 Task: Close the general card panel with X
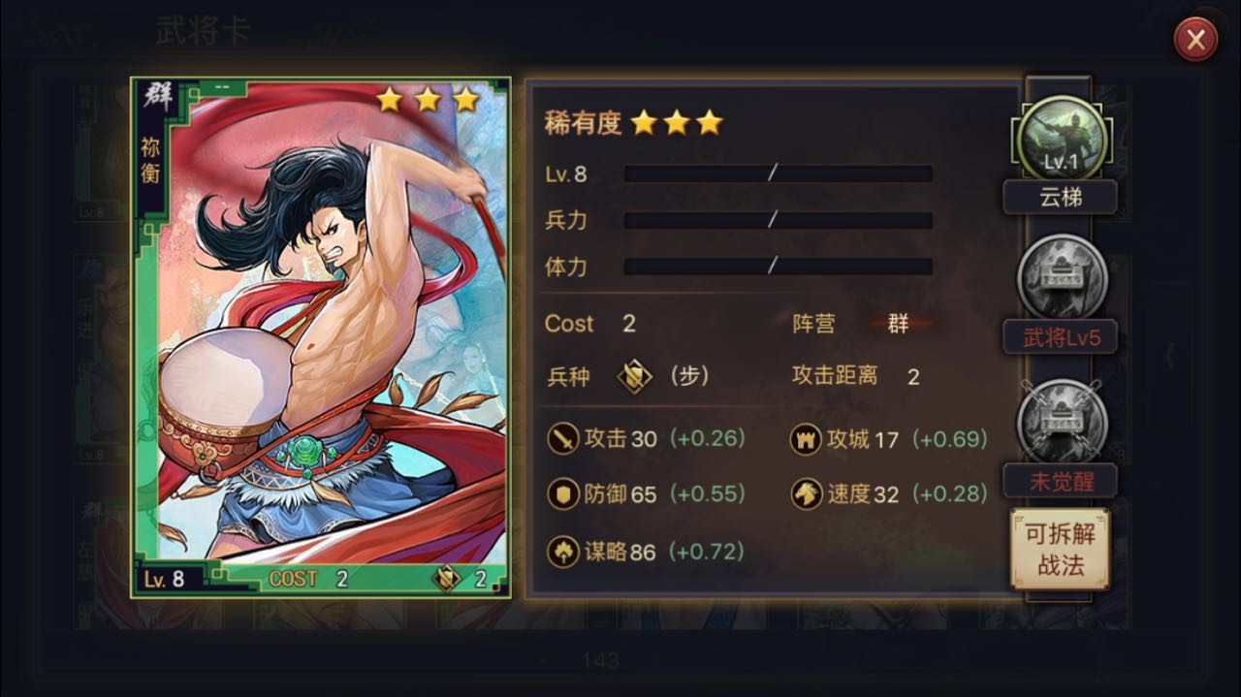(1195, 40)
